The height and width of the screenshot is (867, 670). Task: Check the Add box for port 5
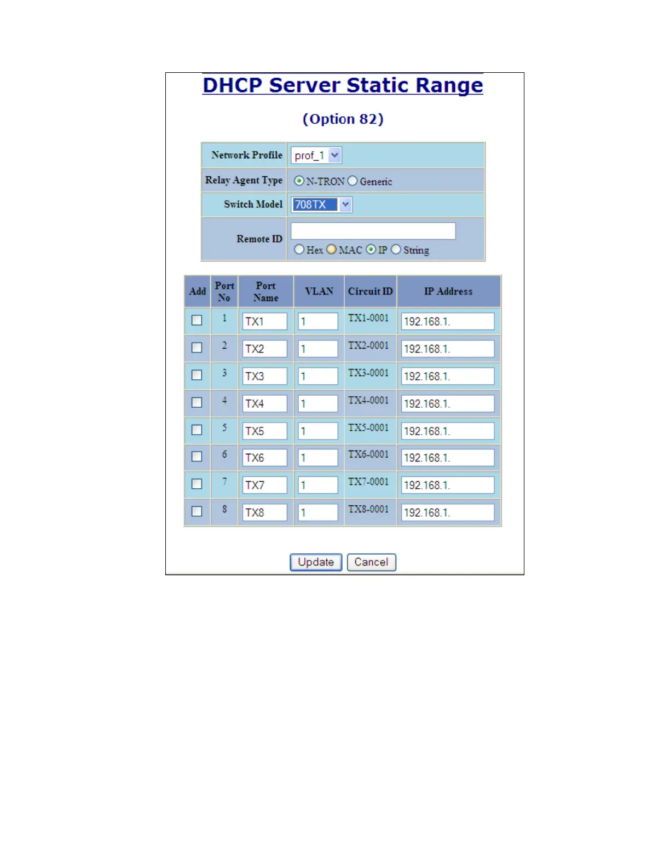click(197, 430)
